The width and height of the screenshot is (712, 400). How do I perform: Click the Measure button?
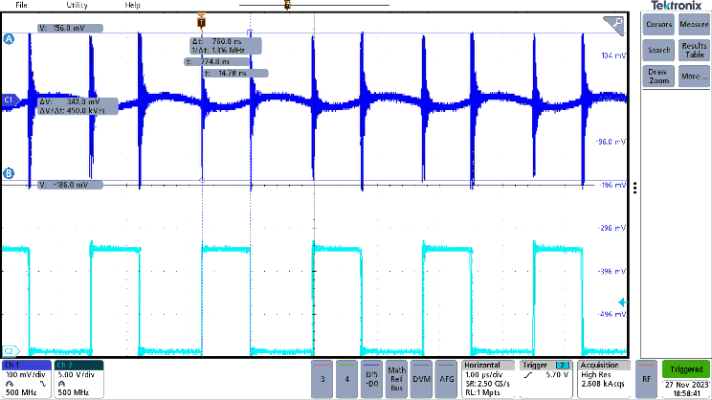tap(693, 24)
